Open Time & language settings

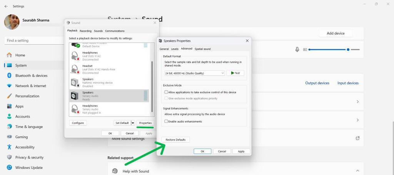point(29,127)
